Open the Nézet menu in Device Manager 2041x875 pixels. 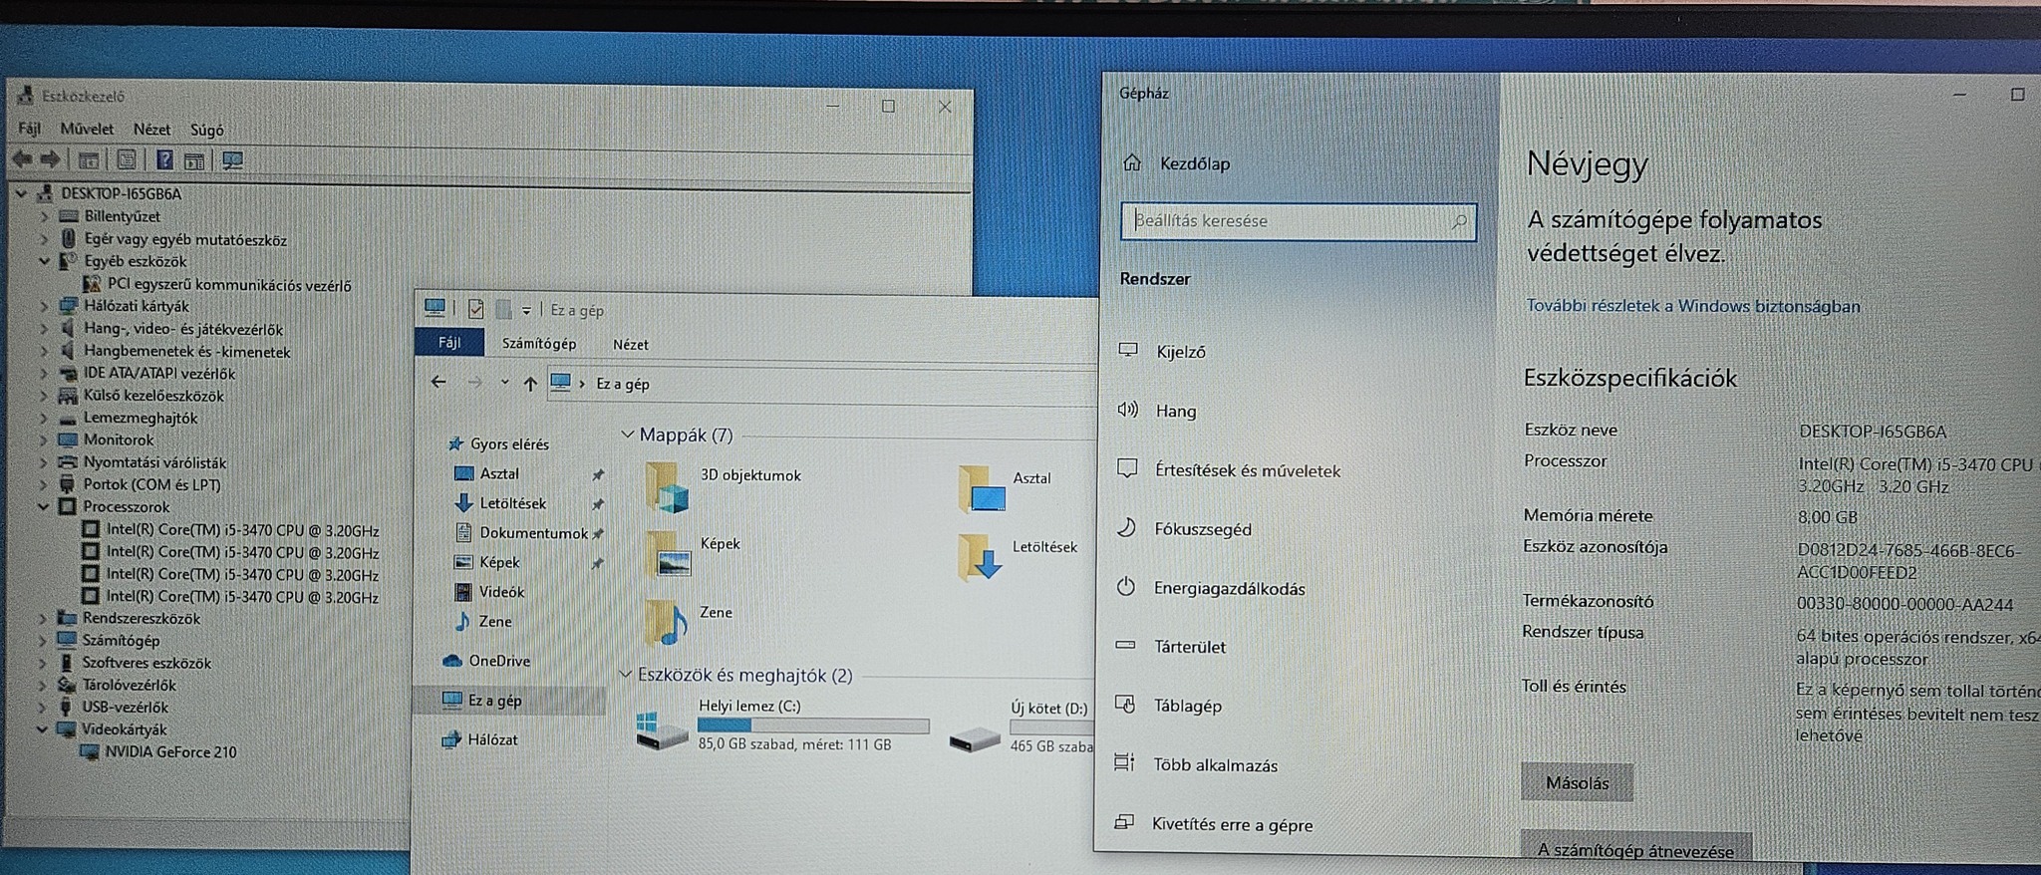click(151, 130)
